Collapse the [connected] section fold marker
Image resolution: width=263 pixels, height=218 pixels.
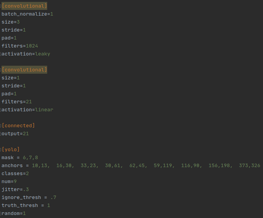point(0,126)
